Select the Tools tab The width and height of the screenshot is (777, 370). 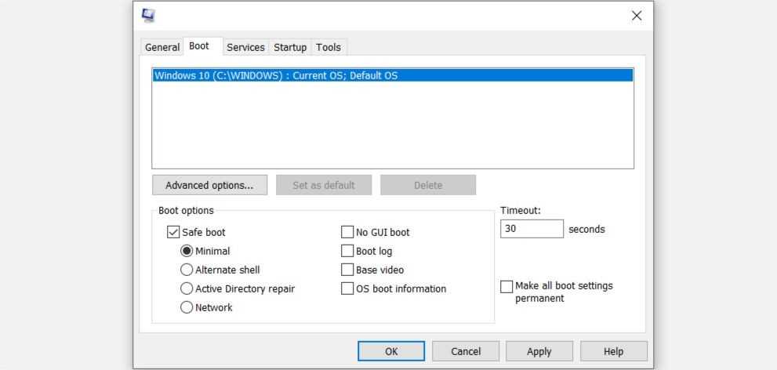pos(329,47)
